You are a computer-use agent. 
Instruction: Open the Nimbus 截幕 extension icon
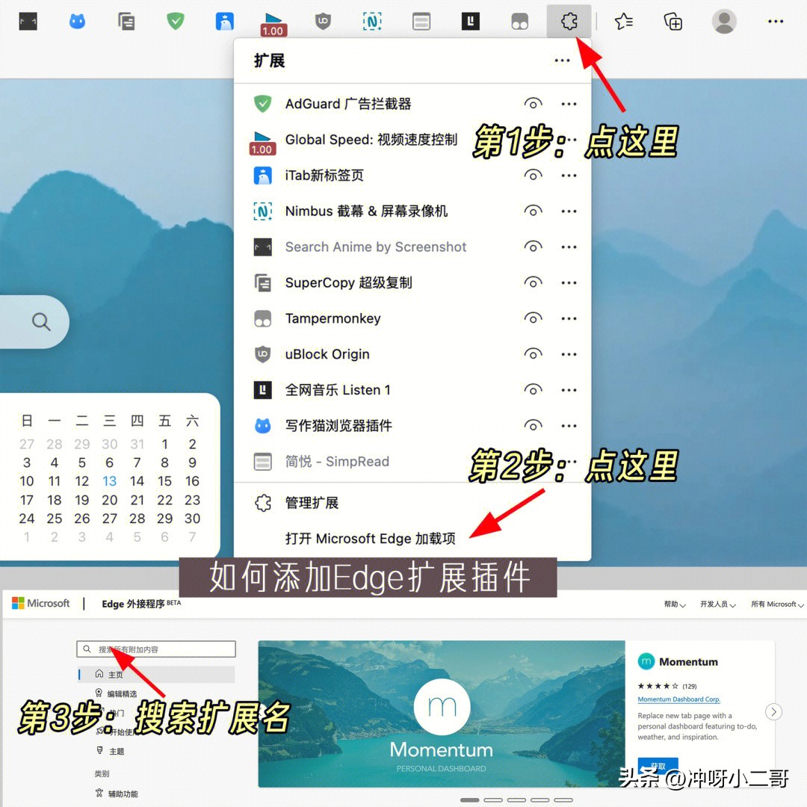coord(372,21)
